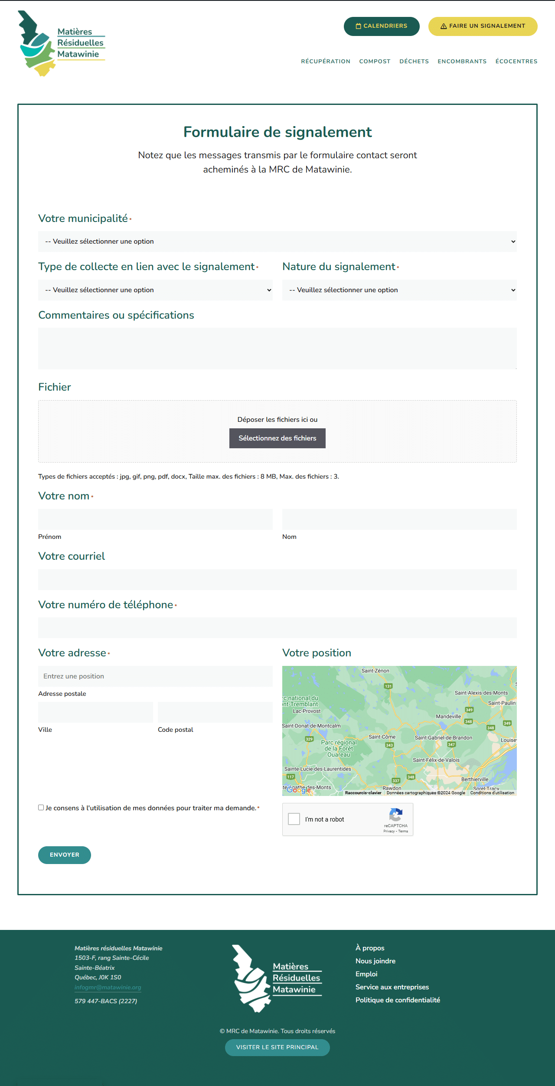Image resolution: width=555 pixels, height=1086 pixels.
Task: Click the Prénom input field
Action: click(155, 519)
